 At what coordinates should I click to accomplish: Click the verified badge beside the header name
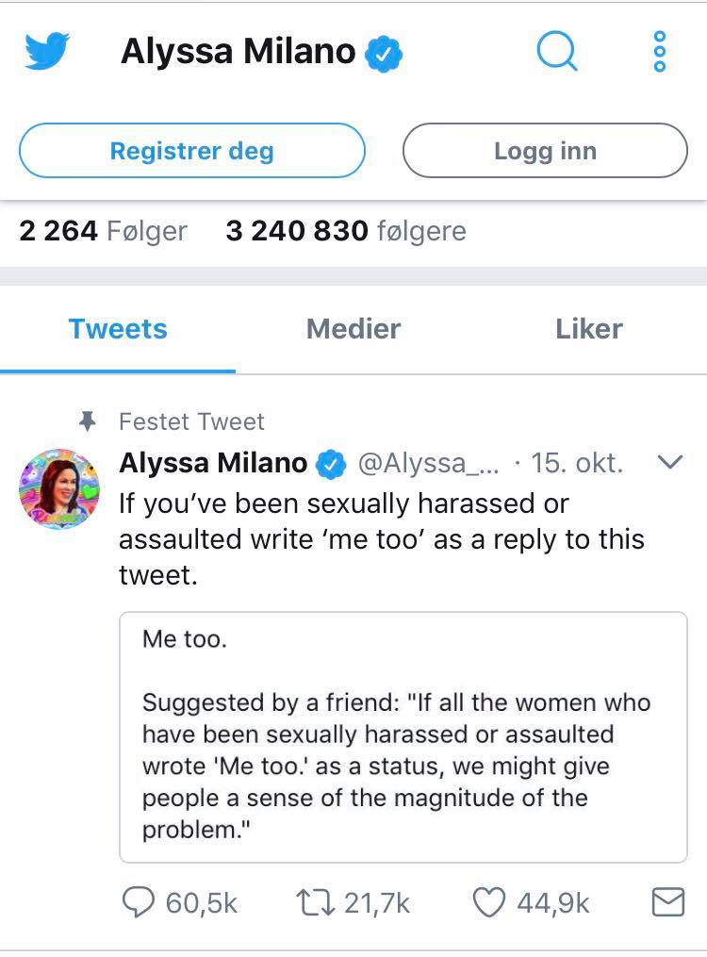click(x=385, y=53)
